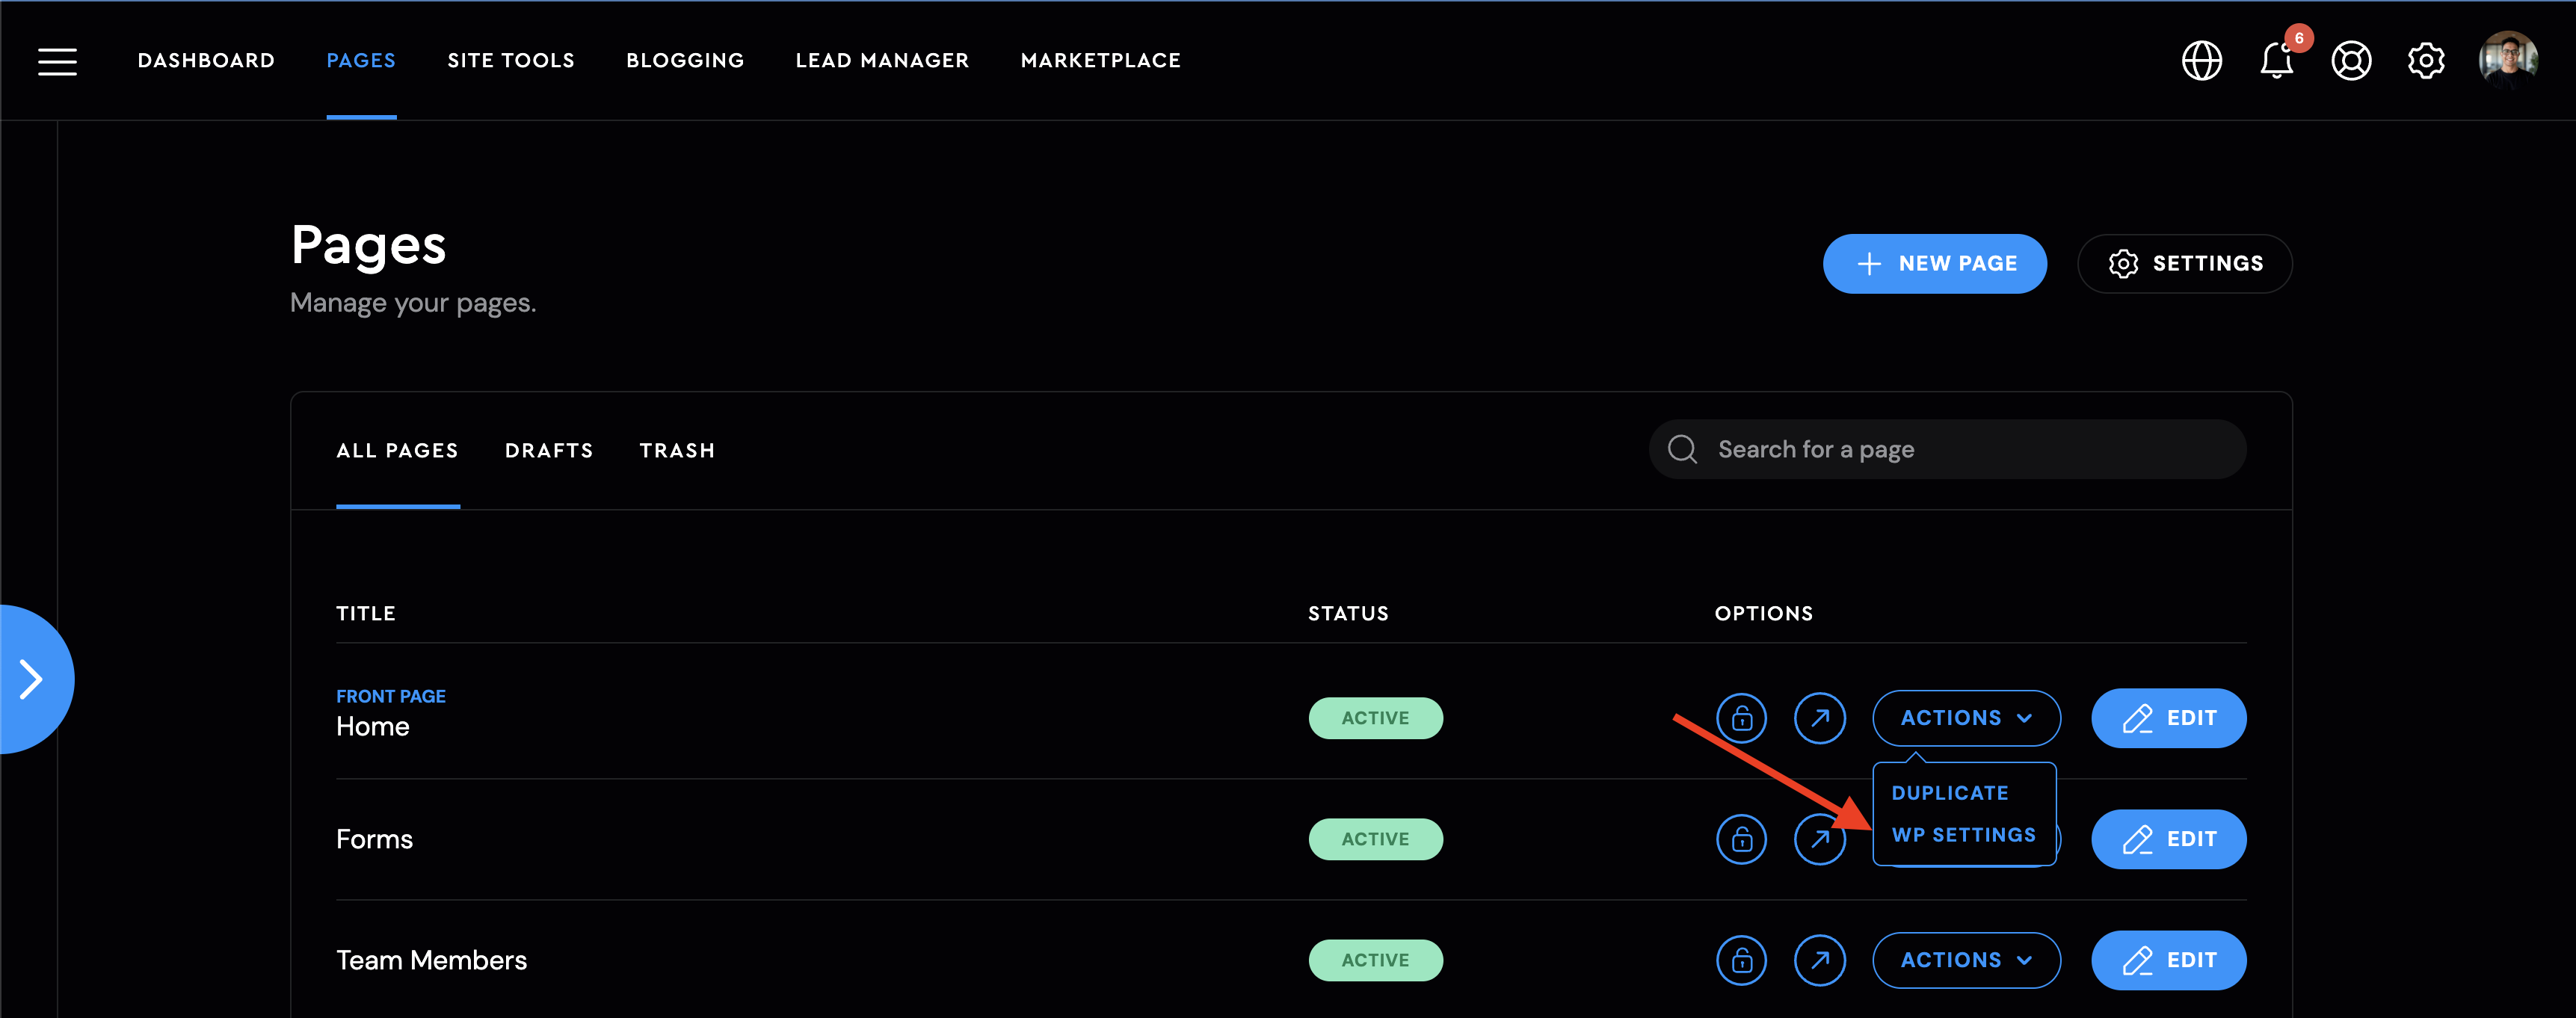2576x1018 pixels.
Task: Open the hamburger menu icon
Action: coord(57,61)
